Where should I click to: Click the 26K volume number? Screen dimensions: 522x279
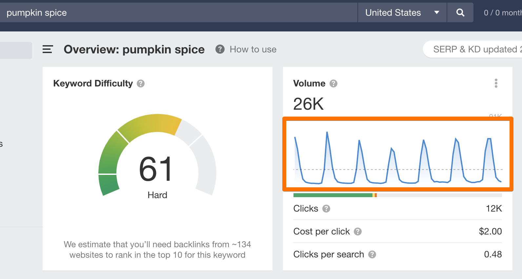[x=308, y=104]
